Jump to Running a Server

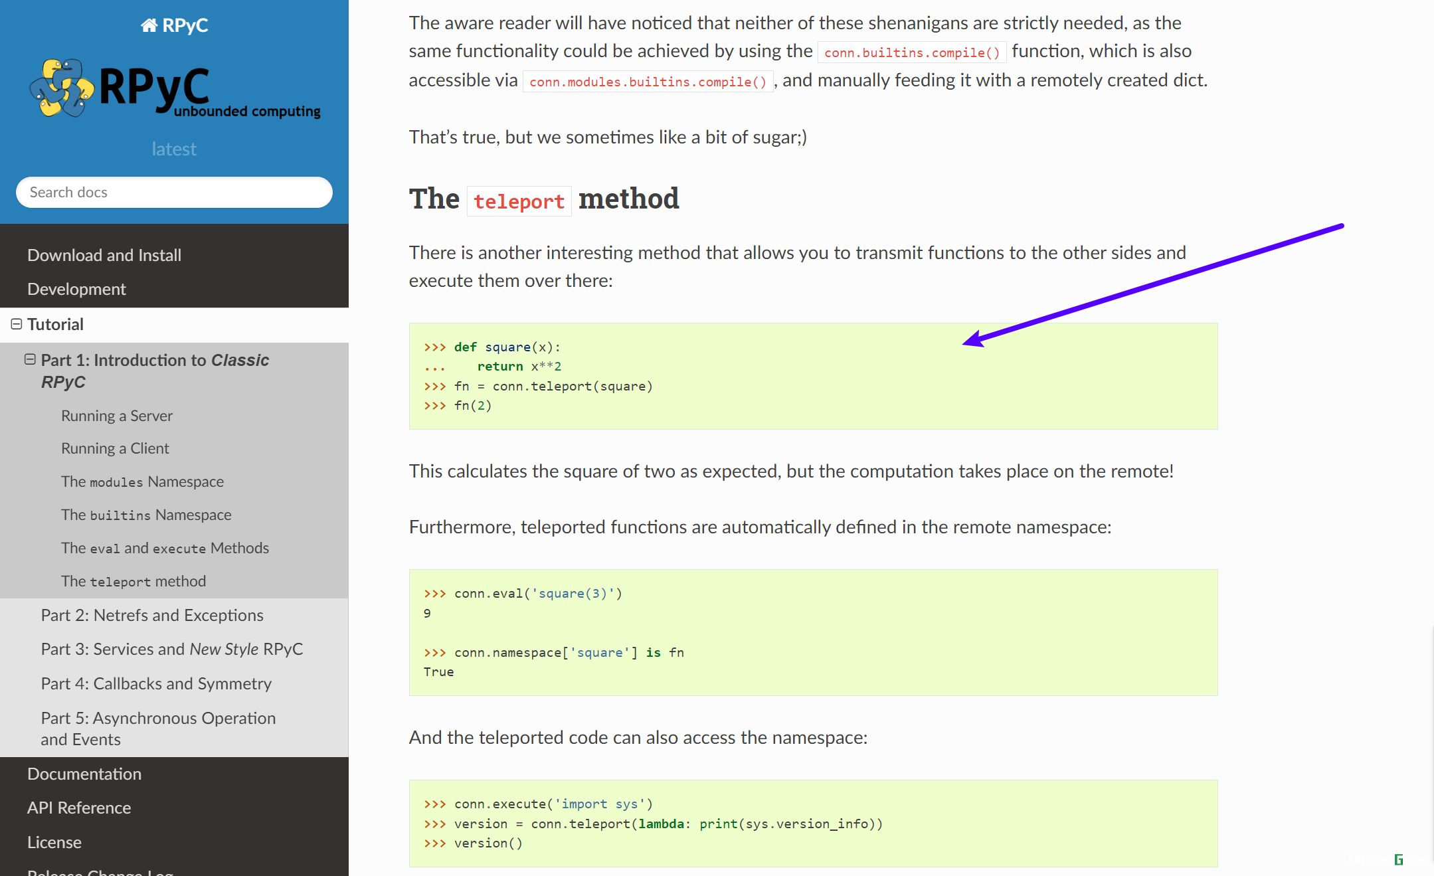(x=117, y=416)
